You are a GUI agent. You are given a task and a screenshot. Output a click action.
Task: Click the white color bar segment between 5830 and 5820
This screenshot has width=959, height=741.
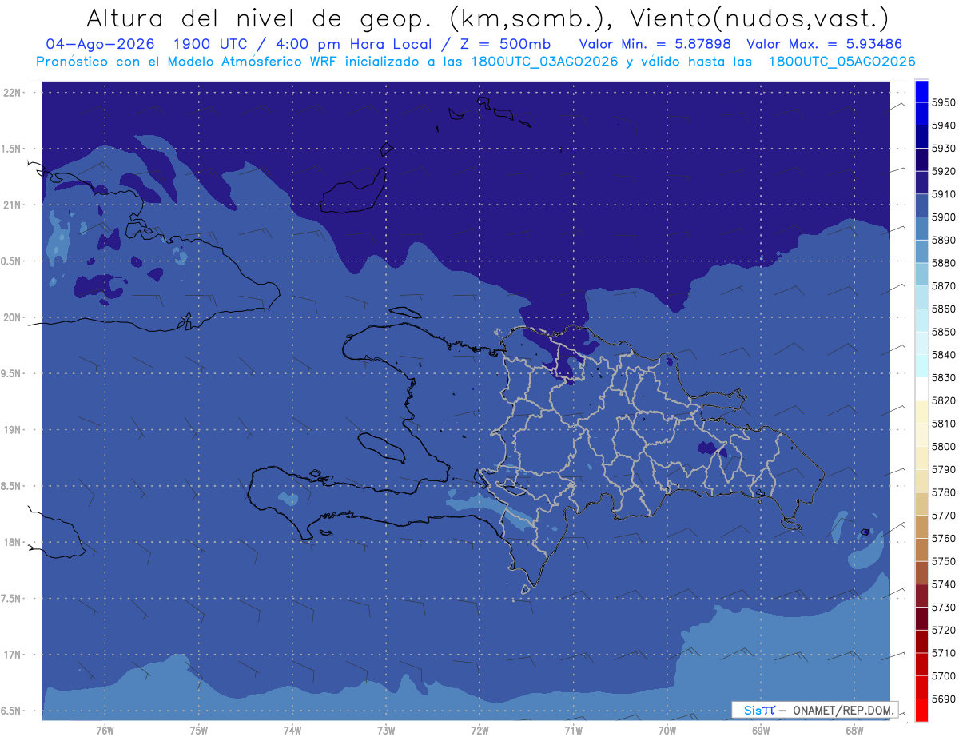(x=921, y=388)
